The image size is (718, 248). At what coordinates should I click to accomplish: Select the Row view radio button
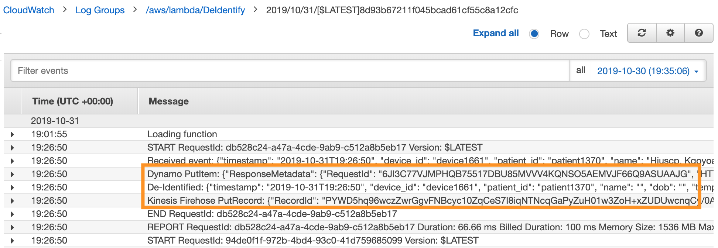pos(534,34)
